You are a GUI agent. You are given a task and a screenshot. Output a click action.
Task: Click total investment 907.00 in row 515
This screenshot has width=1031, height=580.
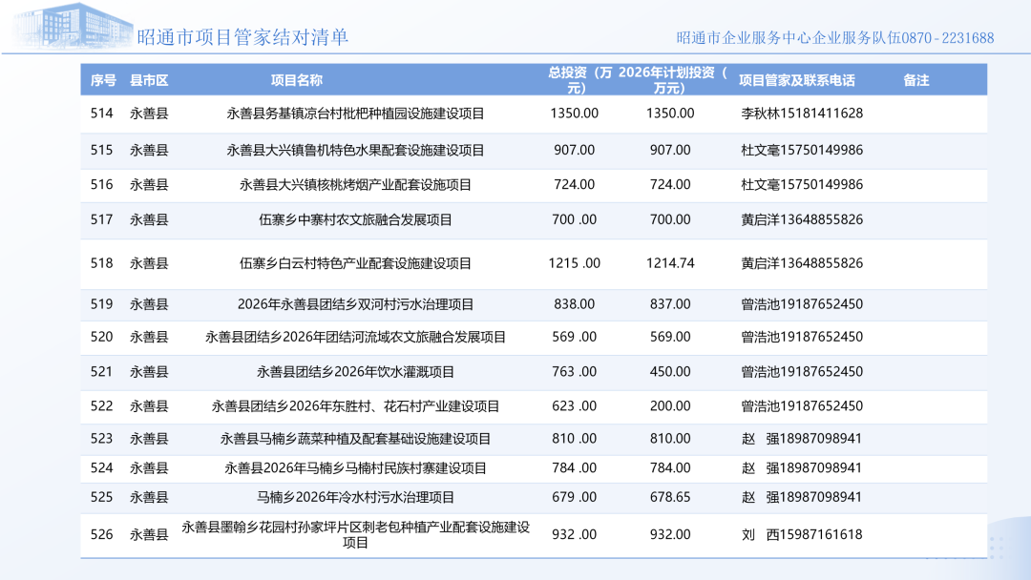click(574, 150)
